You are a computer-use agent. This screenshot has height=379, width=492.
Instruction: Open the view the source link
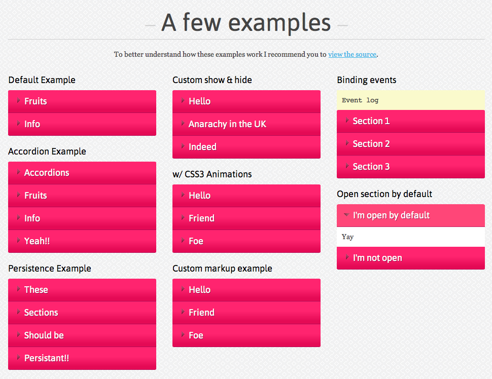pos(352,54)
